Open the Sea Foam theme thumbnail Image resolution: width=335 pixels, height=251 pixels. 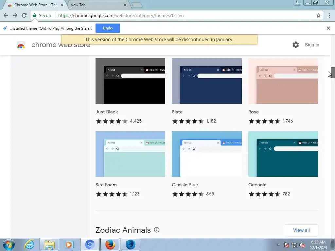[x=130, y=154]
